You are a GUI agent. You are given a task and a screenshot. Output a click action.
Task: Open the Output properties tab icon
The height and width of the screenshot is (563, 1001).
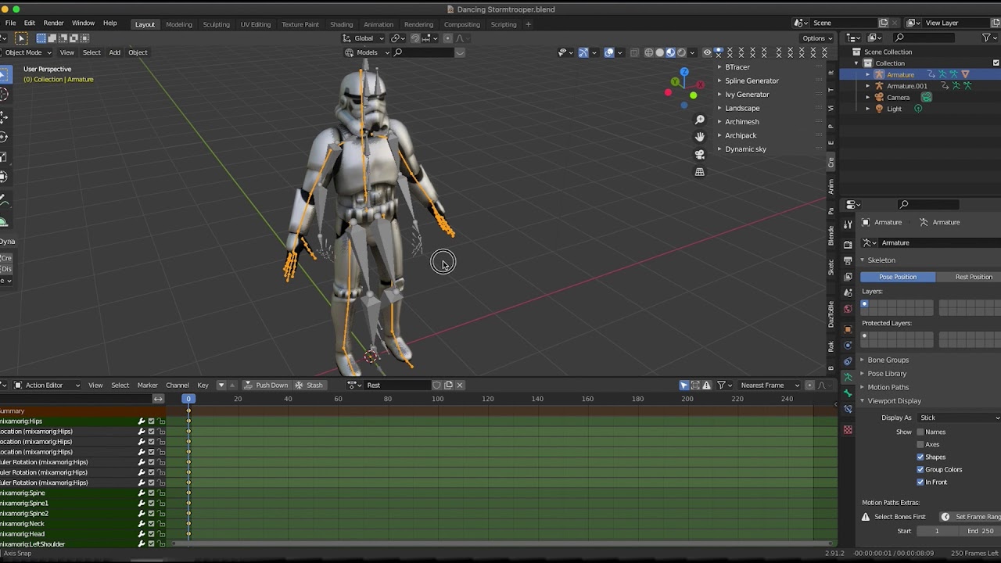point(848,260)
